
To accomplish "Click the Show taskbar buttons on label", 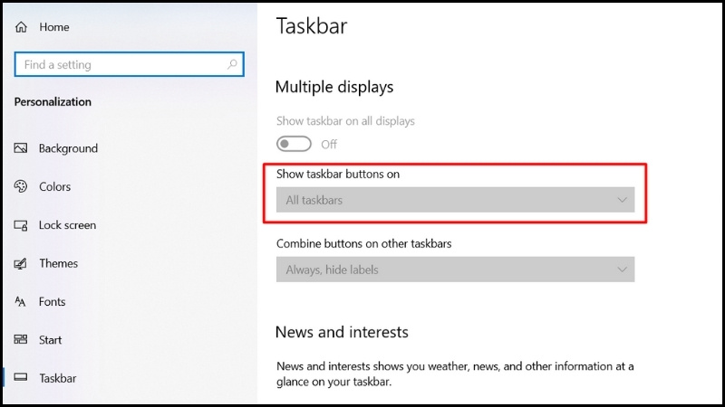I will pyautogui.click(x=338, y=174).
